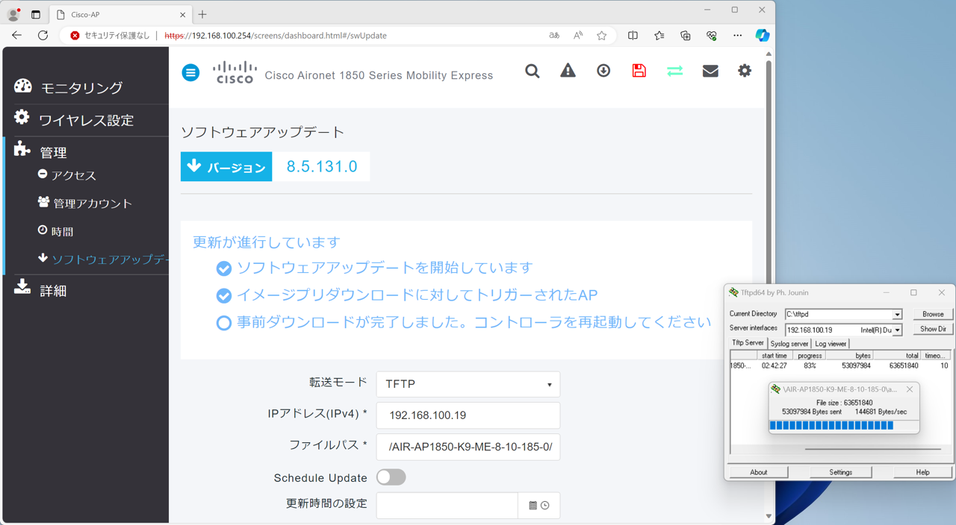Screen dimensions: 956x525
Task: Open browser split screen icon
Action: pos(633,35)
